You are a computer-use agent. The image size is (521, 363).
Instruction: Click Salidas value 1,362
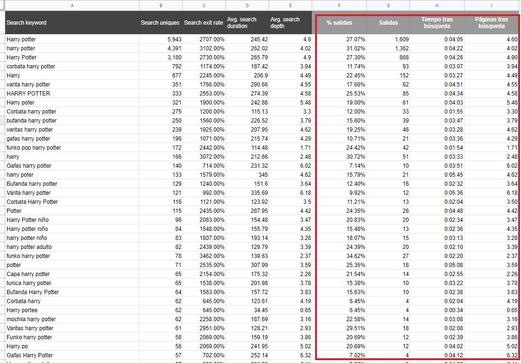pyautogui.click(x=388, y=48)
